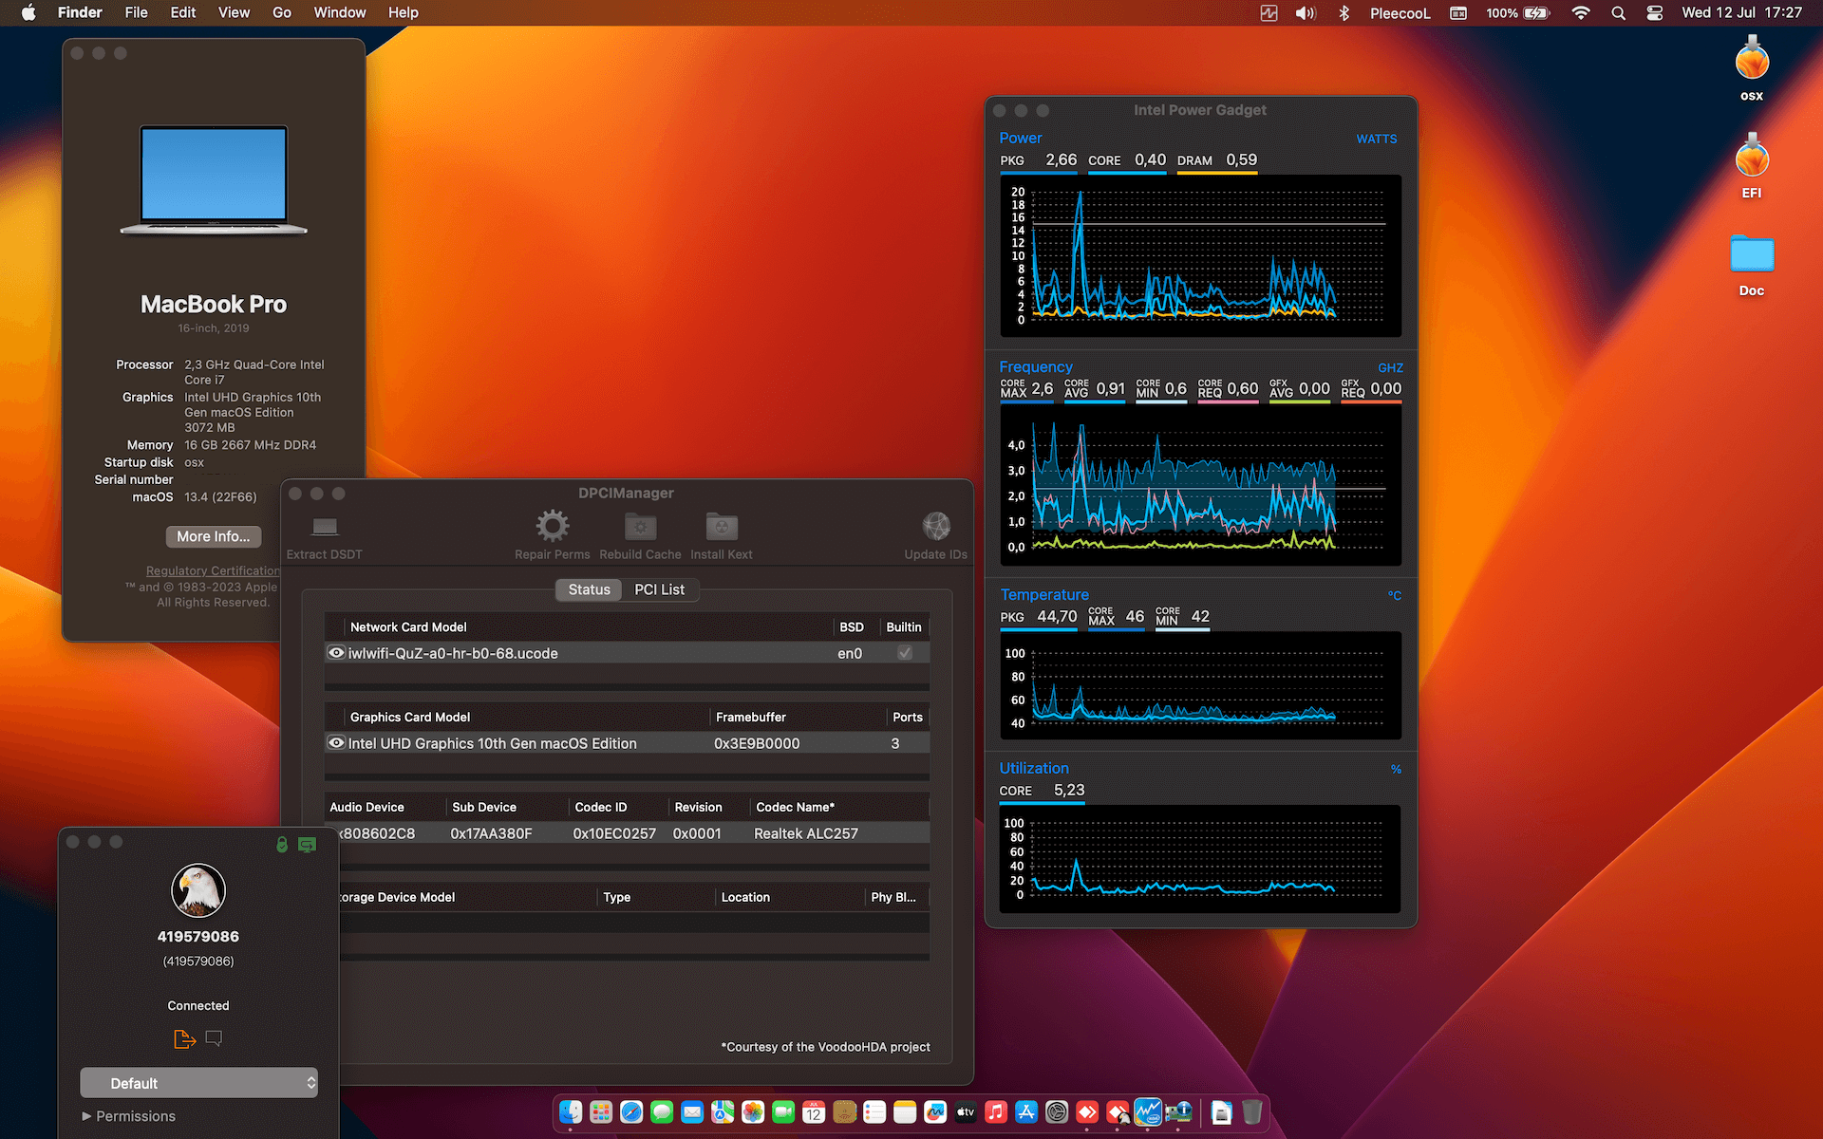Click the Repair Perms icon in DPCIManager
1823x1139 pixels.
[x=552, y=527]
